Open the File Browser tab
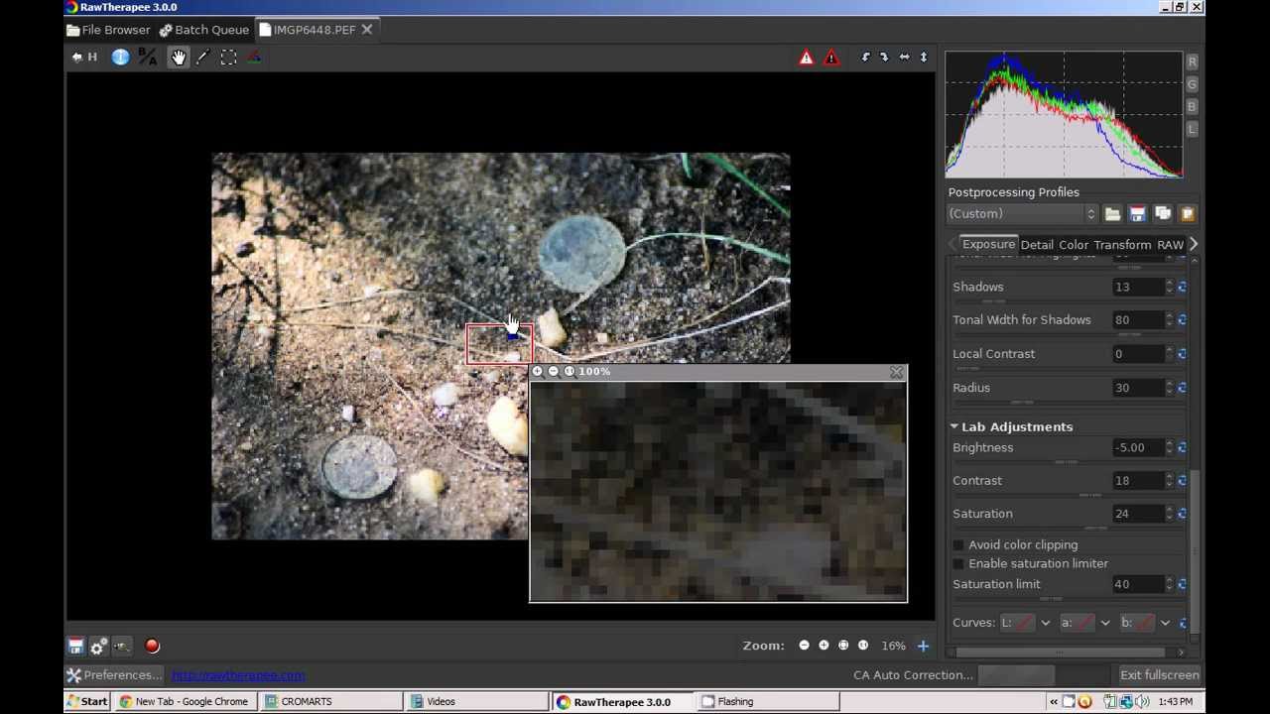 click(108, 30)
